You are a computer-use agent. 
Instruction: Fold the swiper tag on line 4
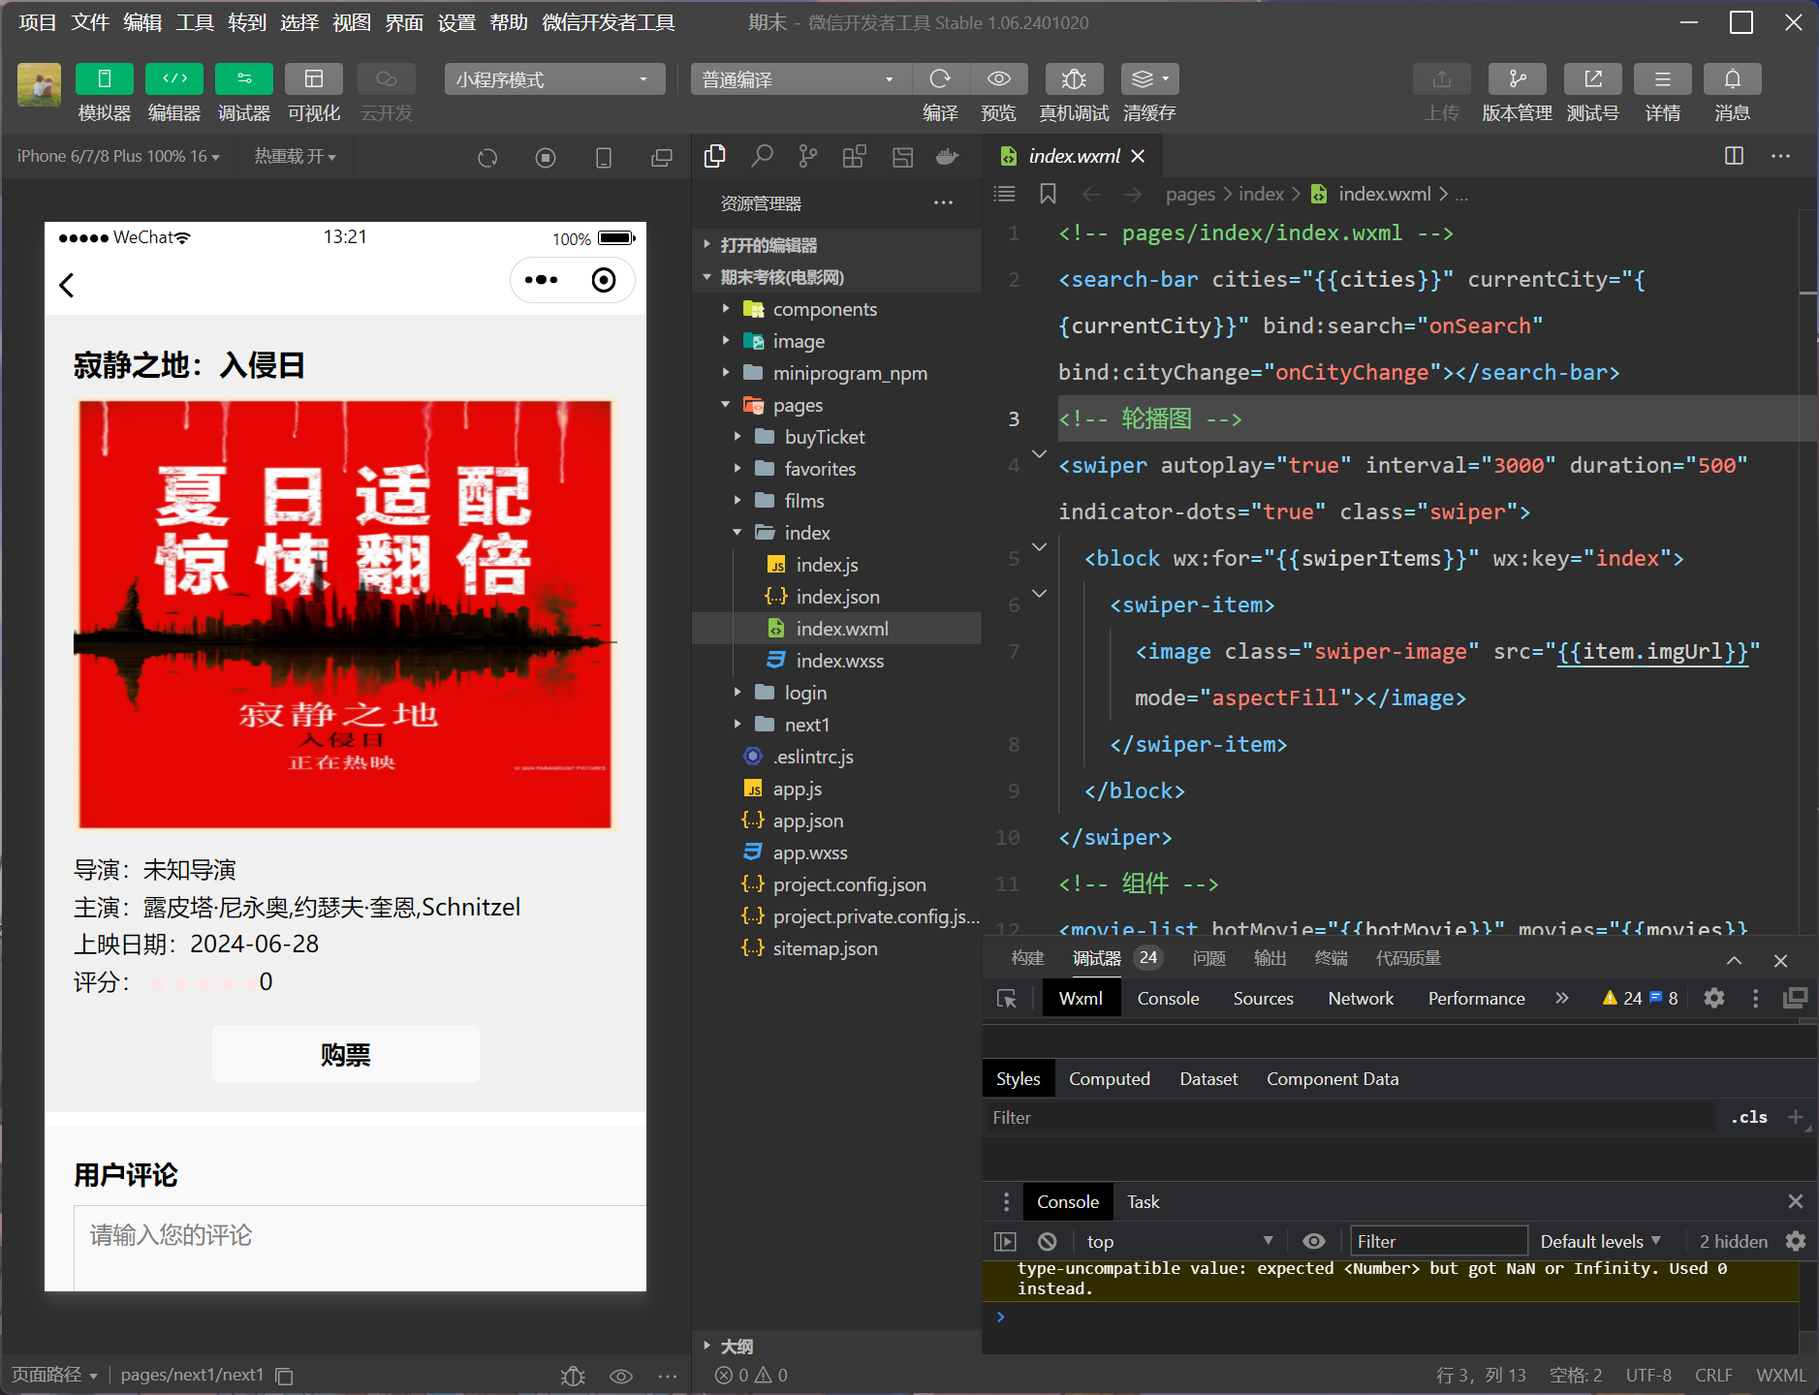[x=1039, y=454]
